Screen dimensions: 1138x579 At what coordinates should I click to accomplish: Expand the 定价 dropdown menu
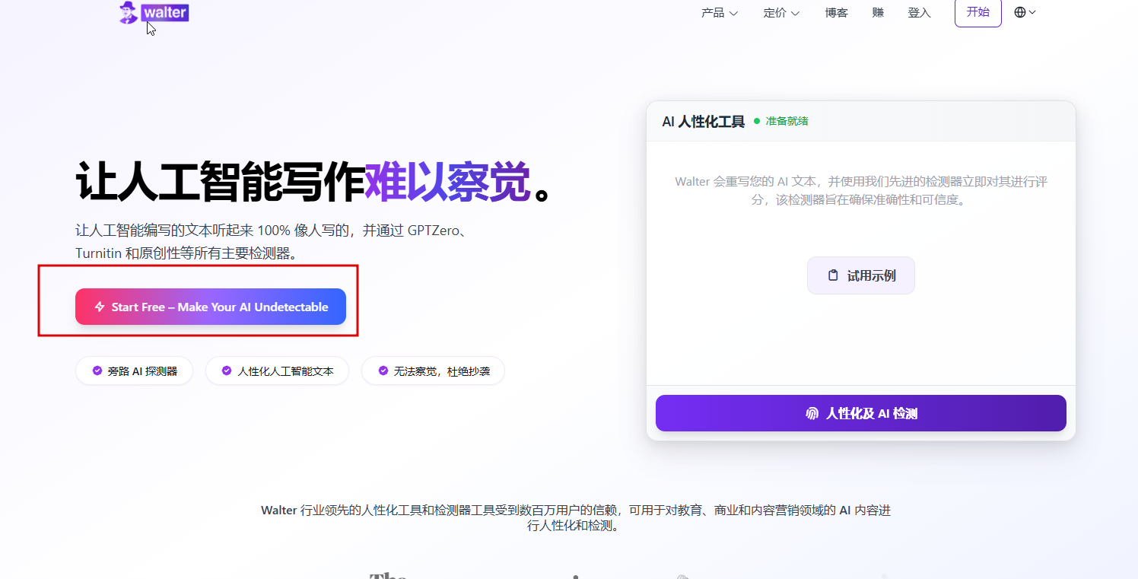tap(781, 13)
